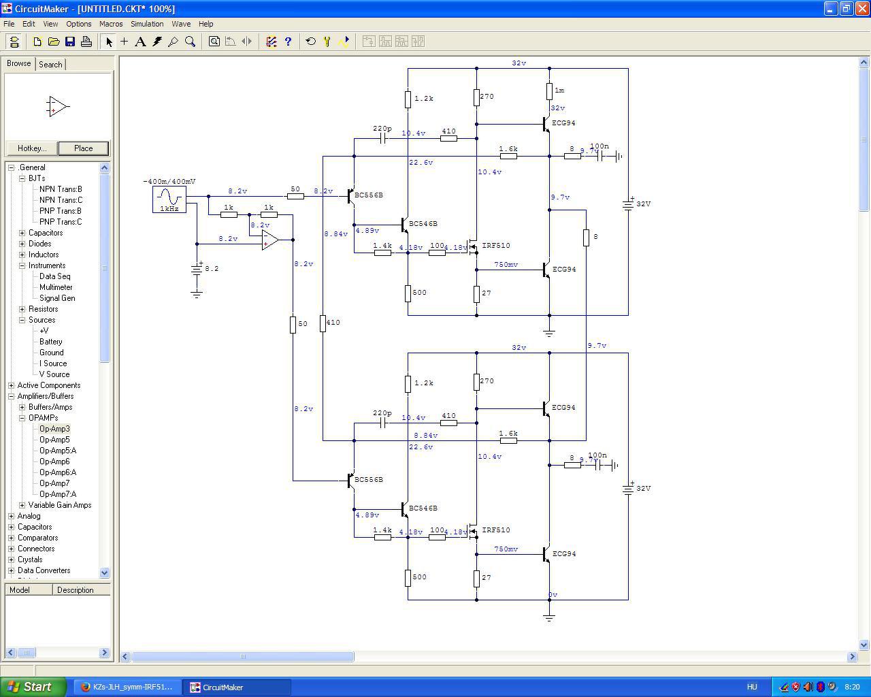This screenshot has width=871, height=697.
Task: Open the Simulation menu
Action: pos(147,24)
